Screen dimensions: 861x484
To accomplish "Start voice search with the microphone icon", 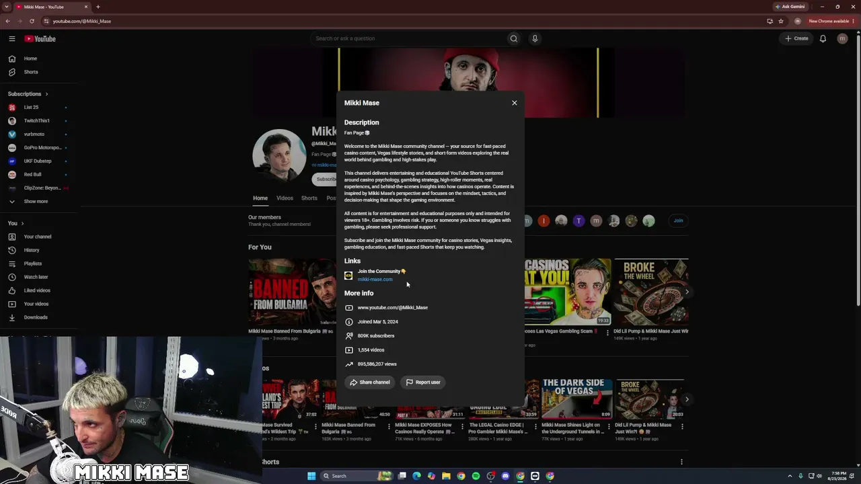I will (535, 38).
